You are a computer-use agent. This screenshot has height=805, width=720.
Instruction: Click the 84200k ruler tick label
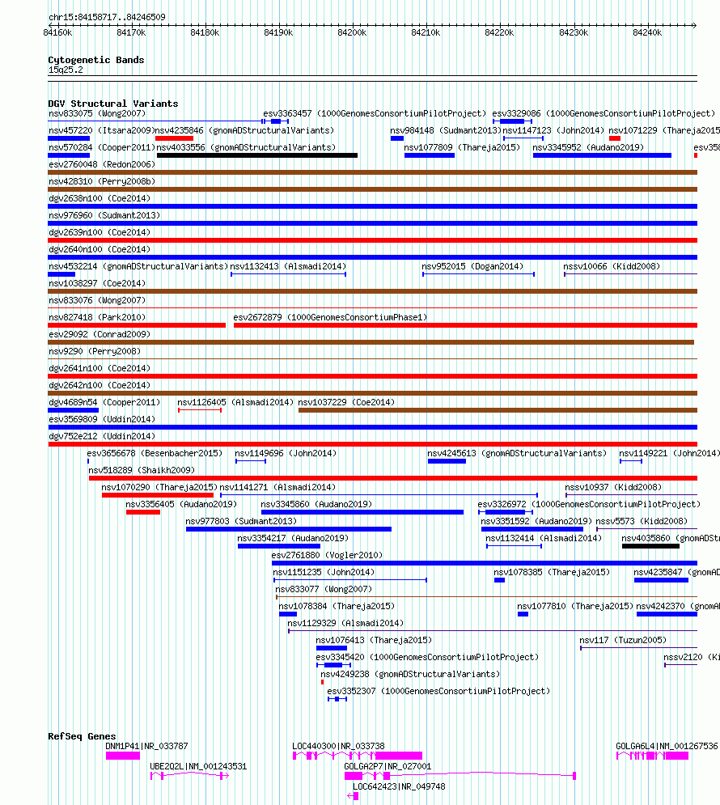[x=352, y=32]
